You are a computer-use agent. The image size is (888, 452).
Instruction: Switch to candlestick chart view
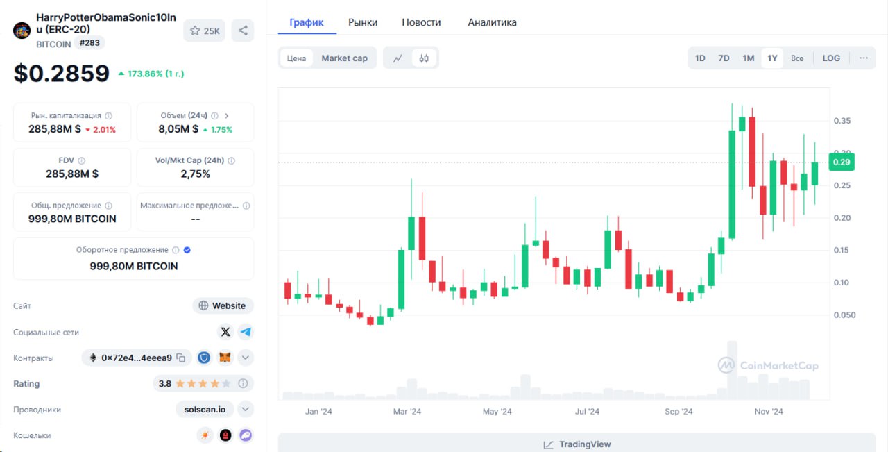(424, 58)
